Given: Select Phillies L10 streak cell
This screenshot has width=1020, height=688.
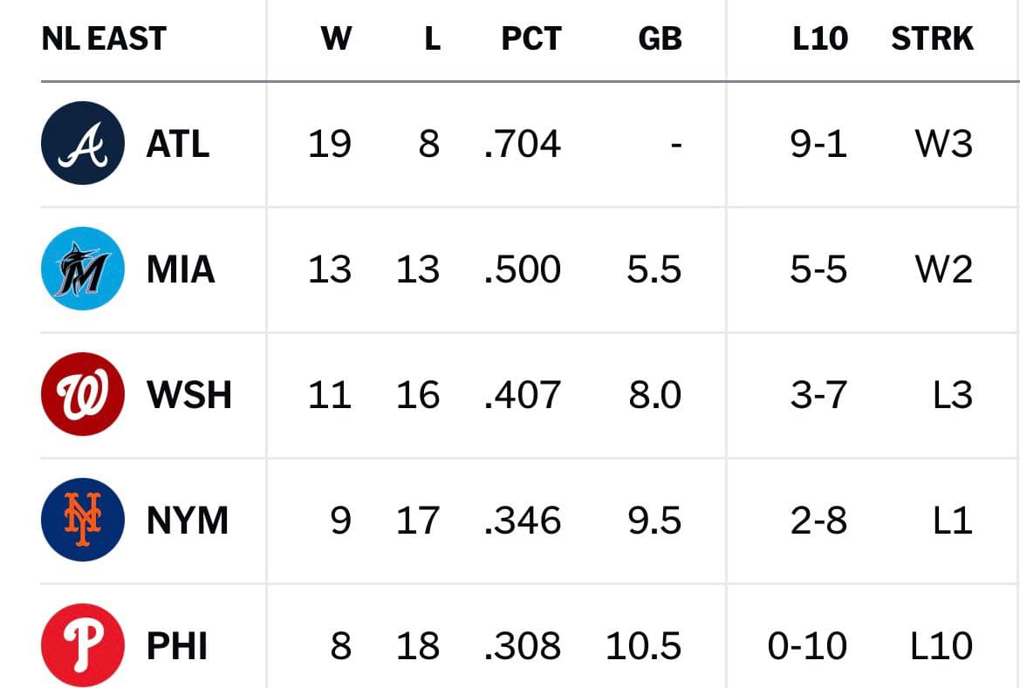Looking at the screenshot, I should (x=941, y=646).
